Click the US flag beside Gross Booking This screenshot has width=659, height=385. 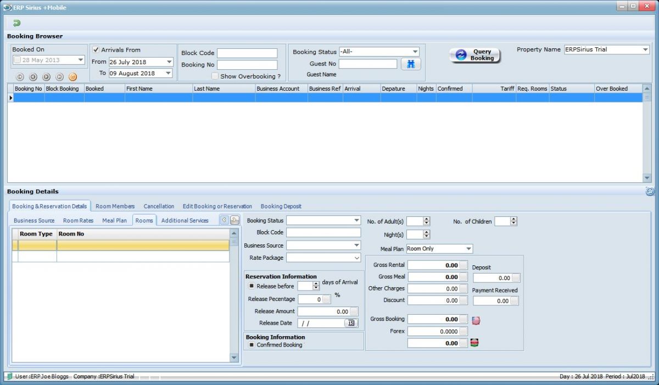click(x=476, y=320)
